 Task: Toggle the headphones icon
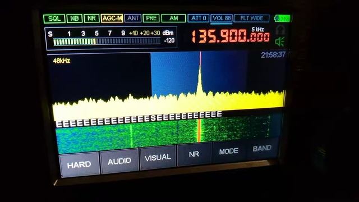click(x=280, y=30)
